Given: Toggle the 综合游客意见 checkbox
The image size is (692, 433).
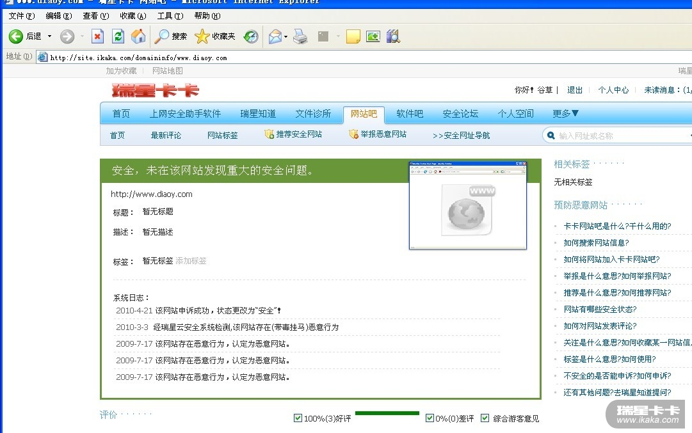Looking at the screenshot, I should tap(485, 418).
